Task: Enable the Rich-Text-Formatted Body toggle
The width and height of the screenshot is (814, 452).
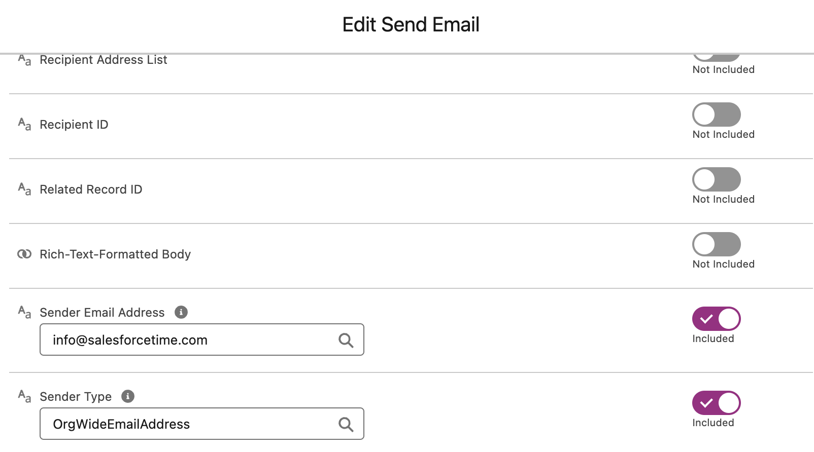Action: click(x=716, y=245)
